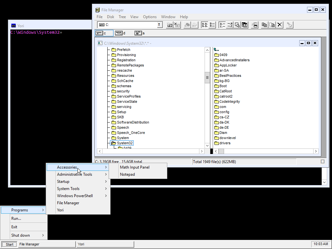The width and height of the screenshot is (332, 249).
Task: Click the sort ascending a-z icon
Action: point(221,25)
